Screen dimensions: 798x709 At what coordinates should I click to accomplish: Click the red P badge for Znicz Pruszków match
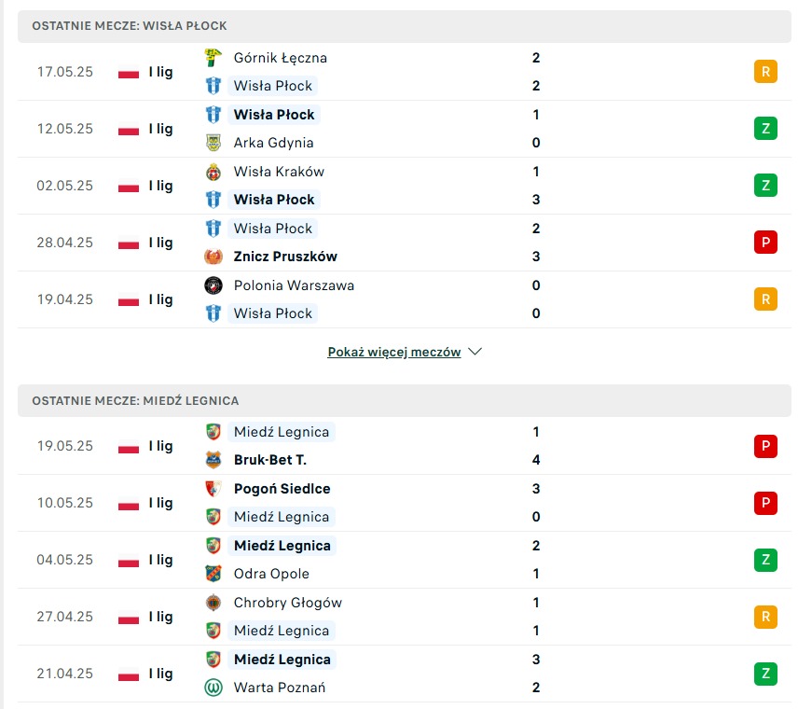click(765, 243)
